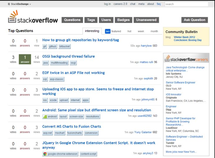Click the content-script tag
The width and height of the screenshot is (215, 158).
[88, 154]
